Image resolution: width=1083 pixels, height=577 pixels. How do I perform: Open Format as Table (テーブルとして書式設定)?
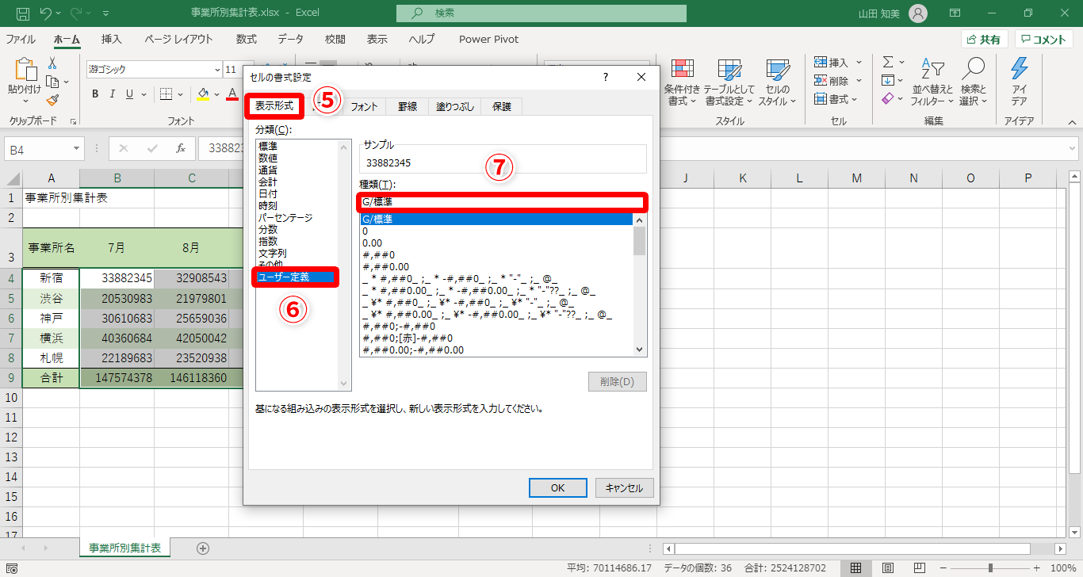[729, 82]
